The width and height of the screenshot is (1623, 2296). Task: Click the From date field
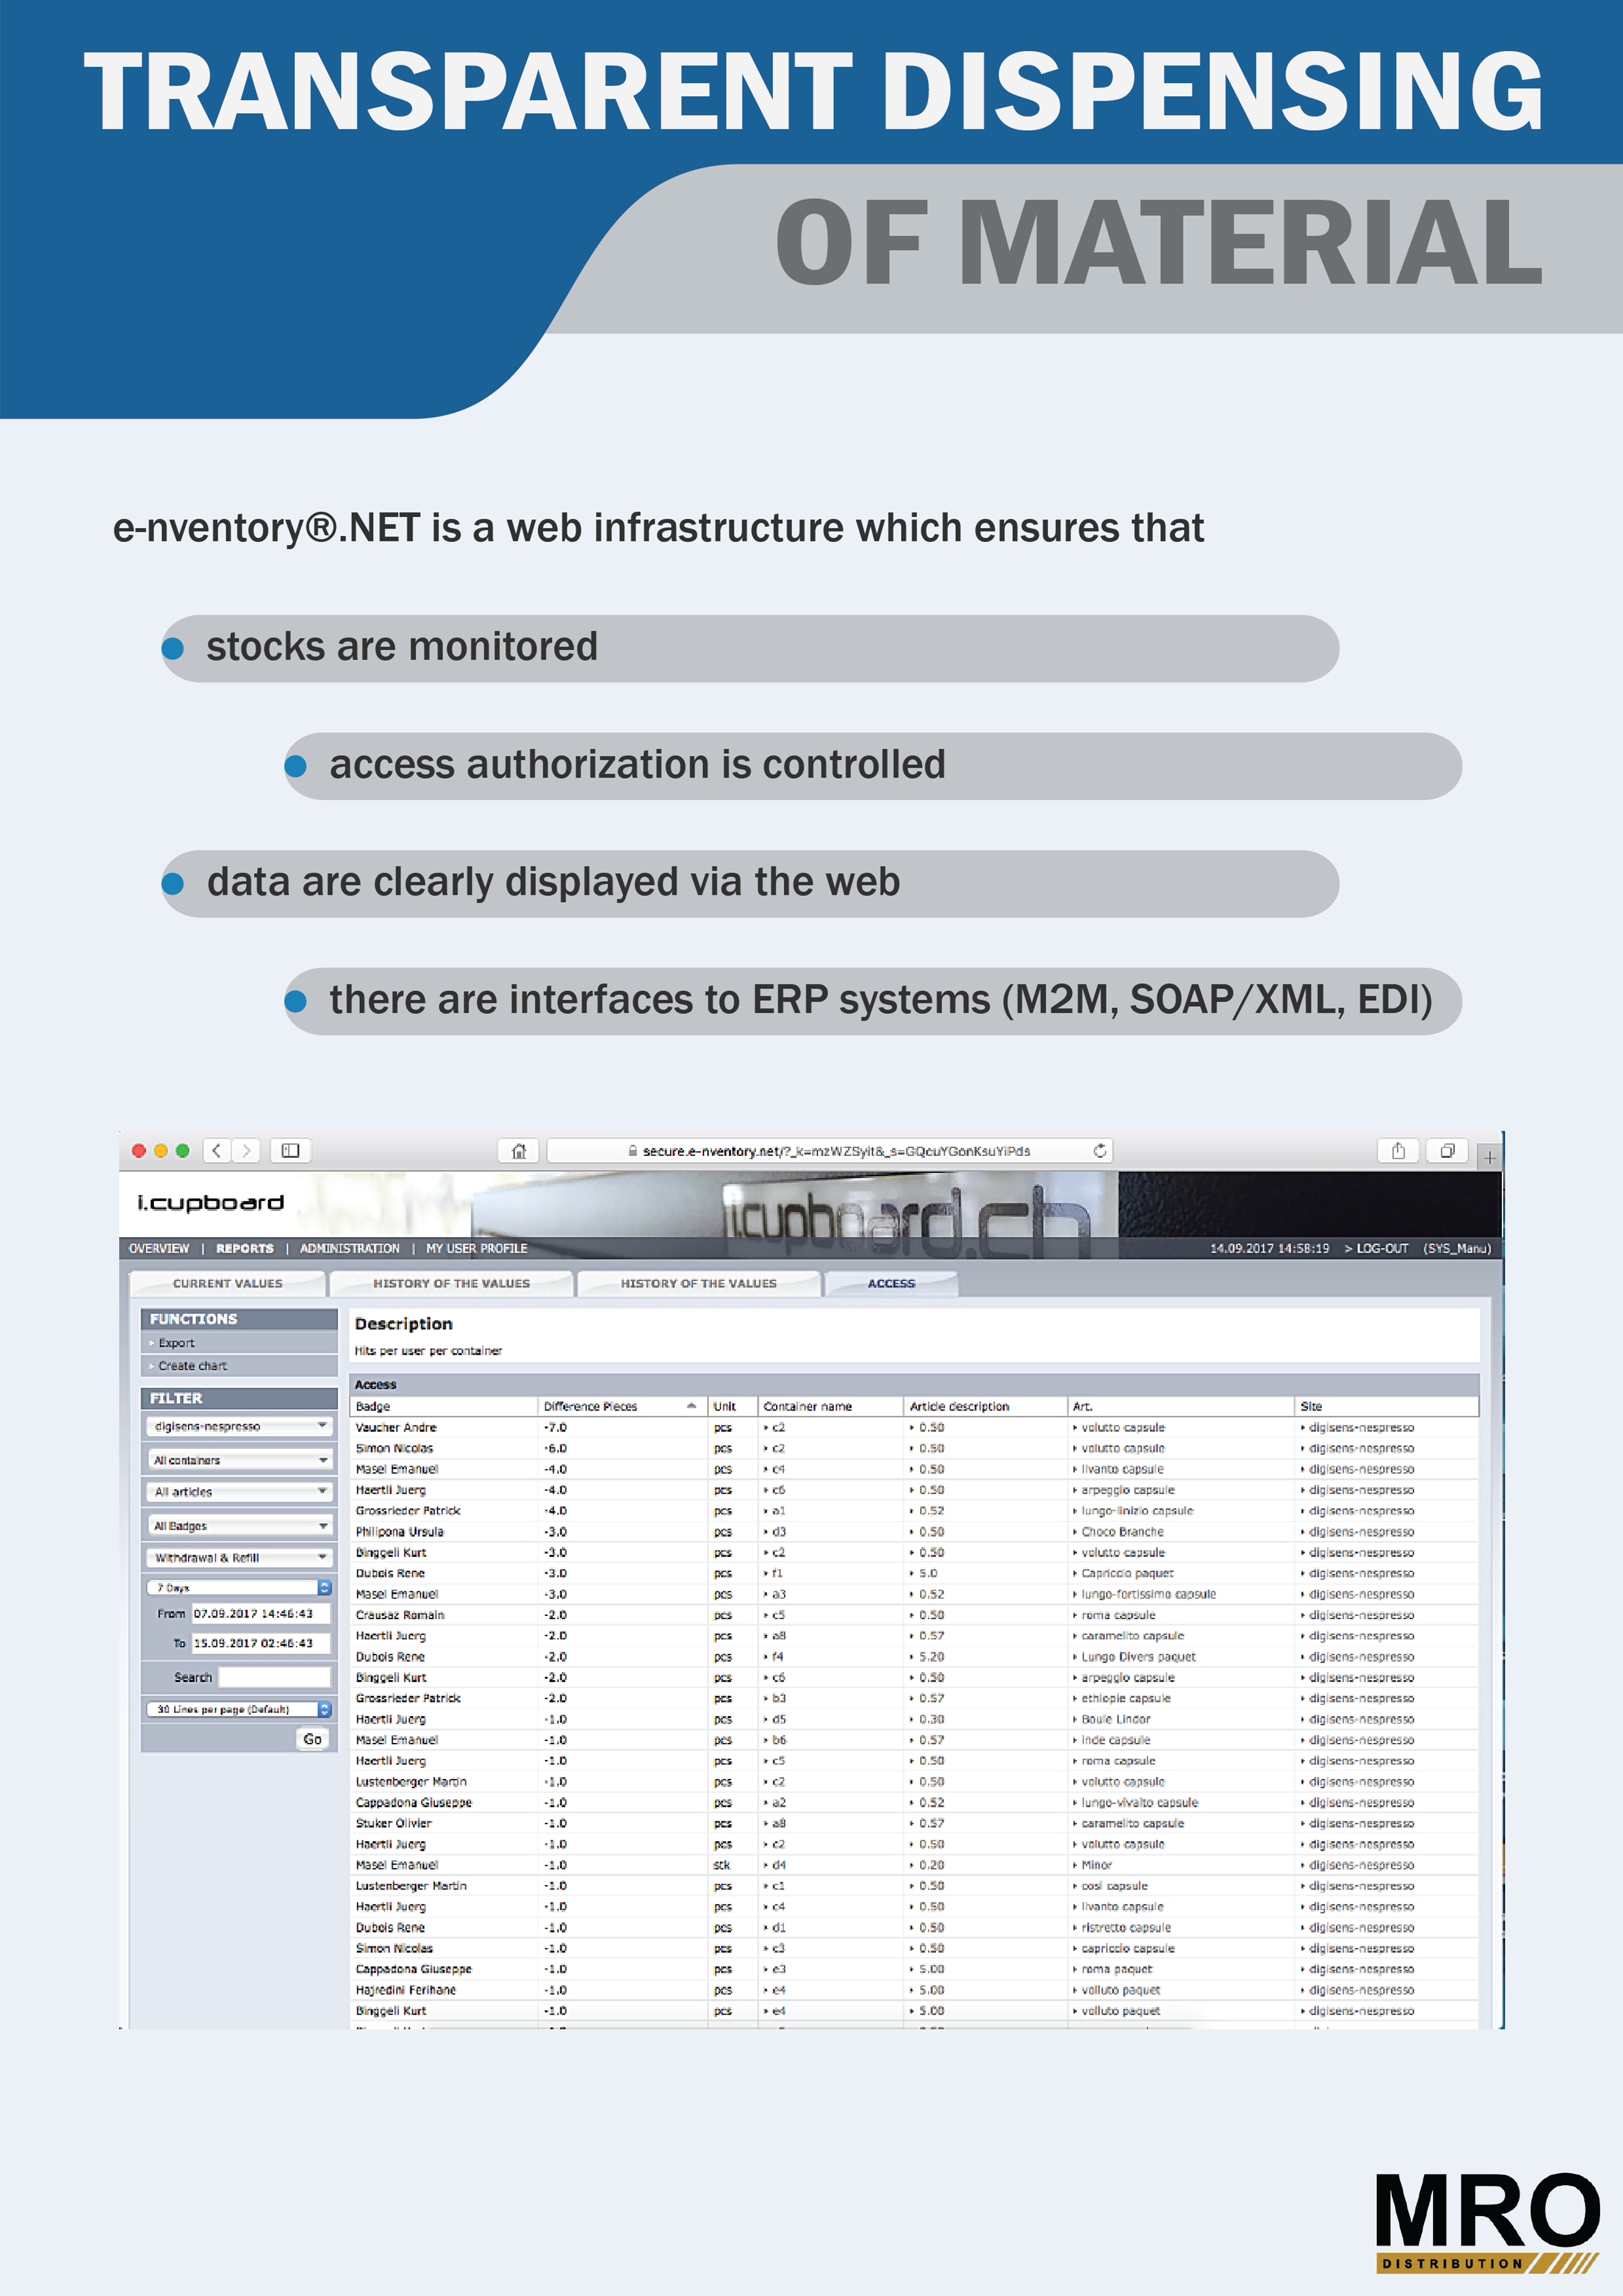click(260, 1614)
